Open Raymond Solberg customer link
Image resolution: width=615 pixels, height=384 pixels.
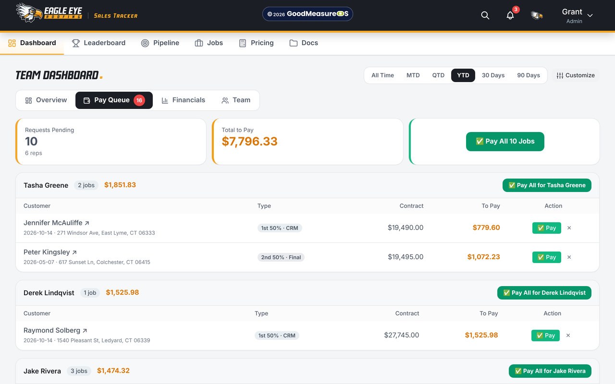[55, 331]
